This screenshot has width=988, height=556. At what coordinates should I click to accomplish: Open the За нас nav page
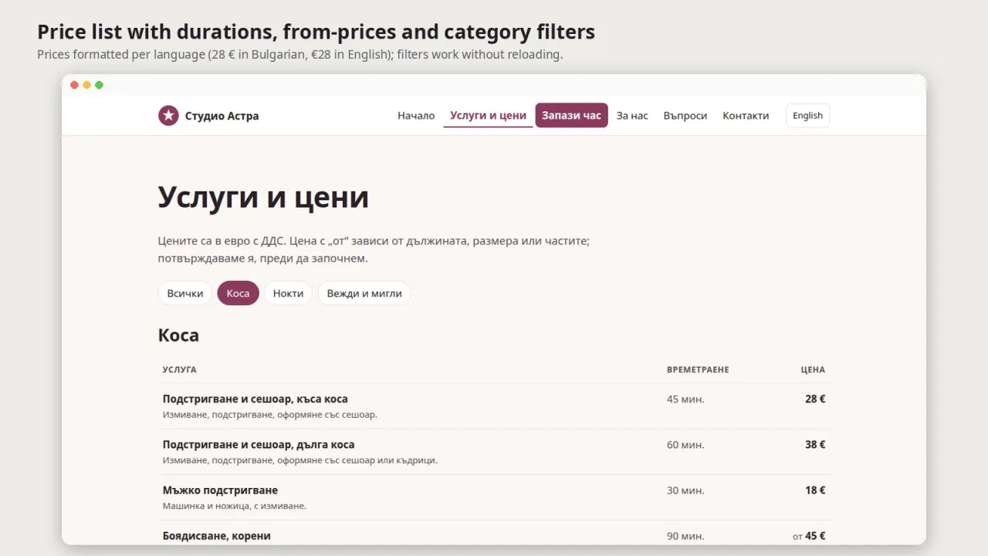(632, 116)
